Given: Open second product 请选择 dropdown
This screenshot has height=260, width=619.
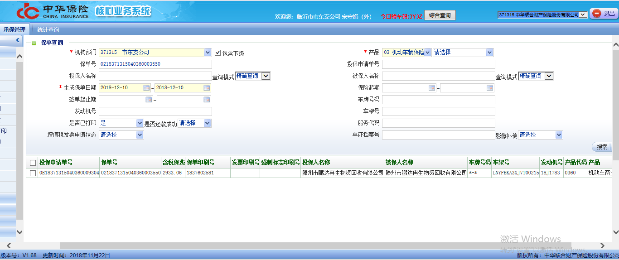Looking at the screenshot, I should coord(489,53).
